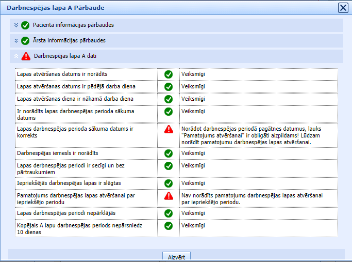Click the Aizvērt button
The height and width of the screenshot is (262, 352).
(x=177, y=256)
